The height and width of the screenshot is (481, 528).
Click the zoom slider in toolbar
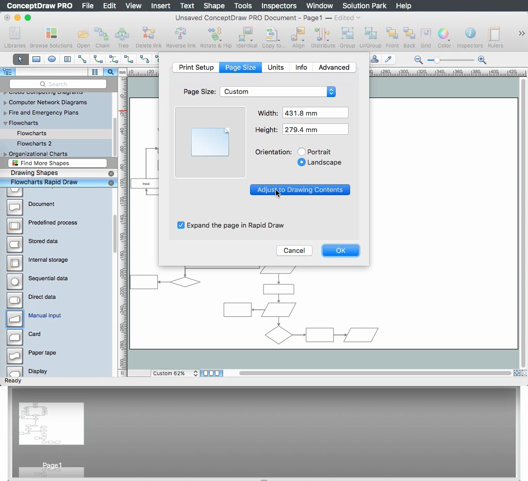437,60
